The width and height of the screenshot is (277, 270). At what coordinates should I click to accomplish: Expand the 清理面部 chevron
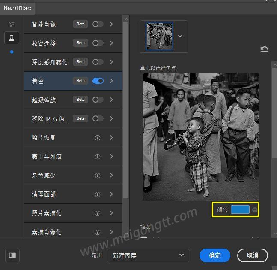pos(111,194)
